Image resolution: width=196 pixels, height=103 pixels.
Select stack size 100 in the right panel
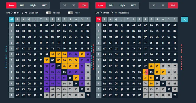coord(173,5)
